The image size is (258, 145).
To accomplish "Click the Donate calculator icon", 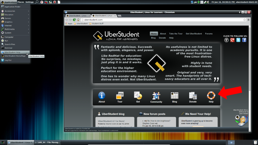I will [x=193, y=96].
